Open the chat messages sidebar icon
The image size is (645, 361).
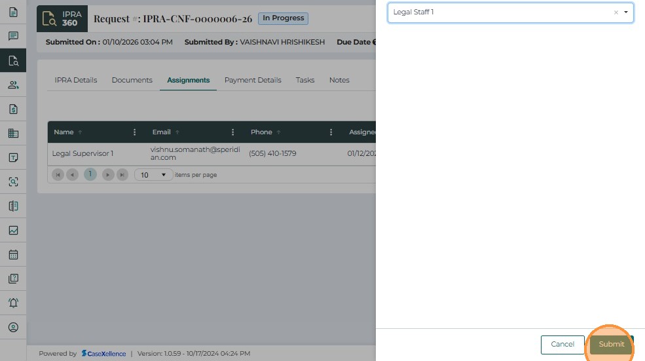point(13,36)
